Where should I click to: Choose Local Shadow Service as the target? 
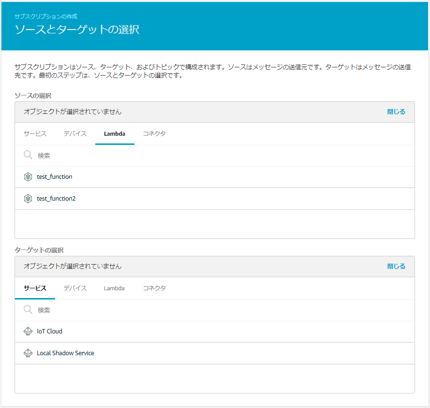[x=215, y=353]
